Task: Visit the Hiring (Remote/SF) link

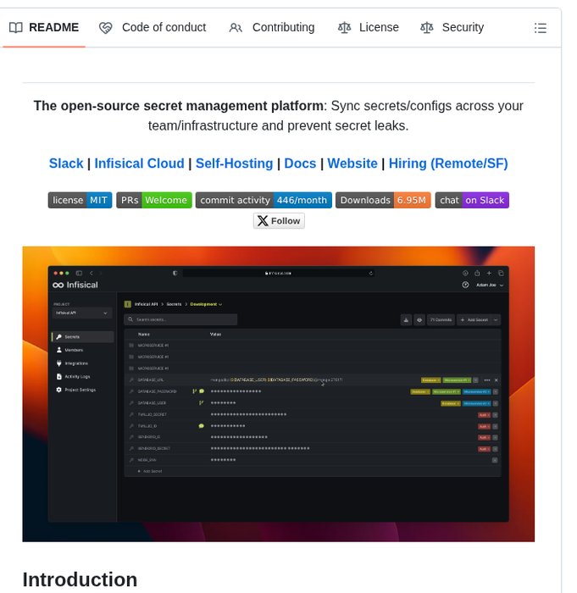Action: pyautogui.click(x=448, y=163)
